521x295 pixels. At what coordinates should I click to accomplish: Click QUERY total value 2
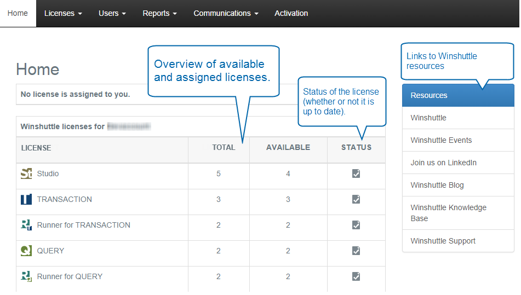[x=218, y=251]
